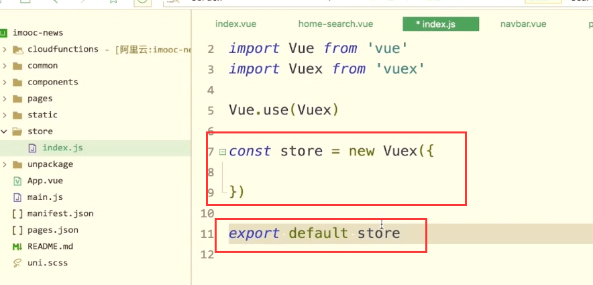Click the manifest.json bracket icon
The width and height of the screenshot is (593, 285).
click(x=17, y=213)
